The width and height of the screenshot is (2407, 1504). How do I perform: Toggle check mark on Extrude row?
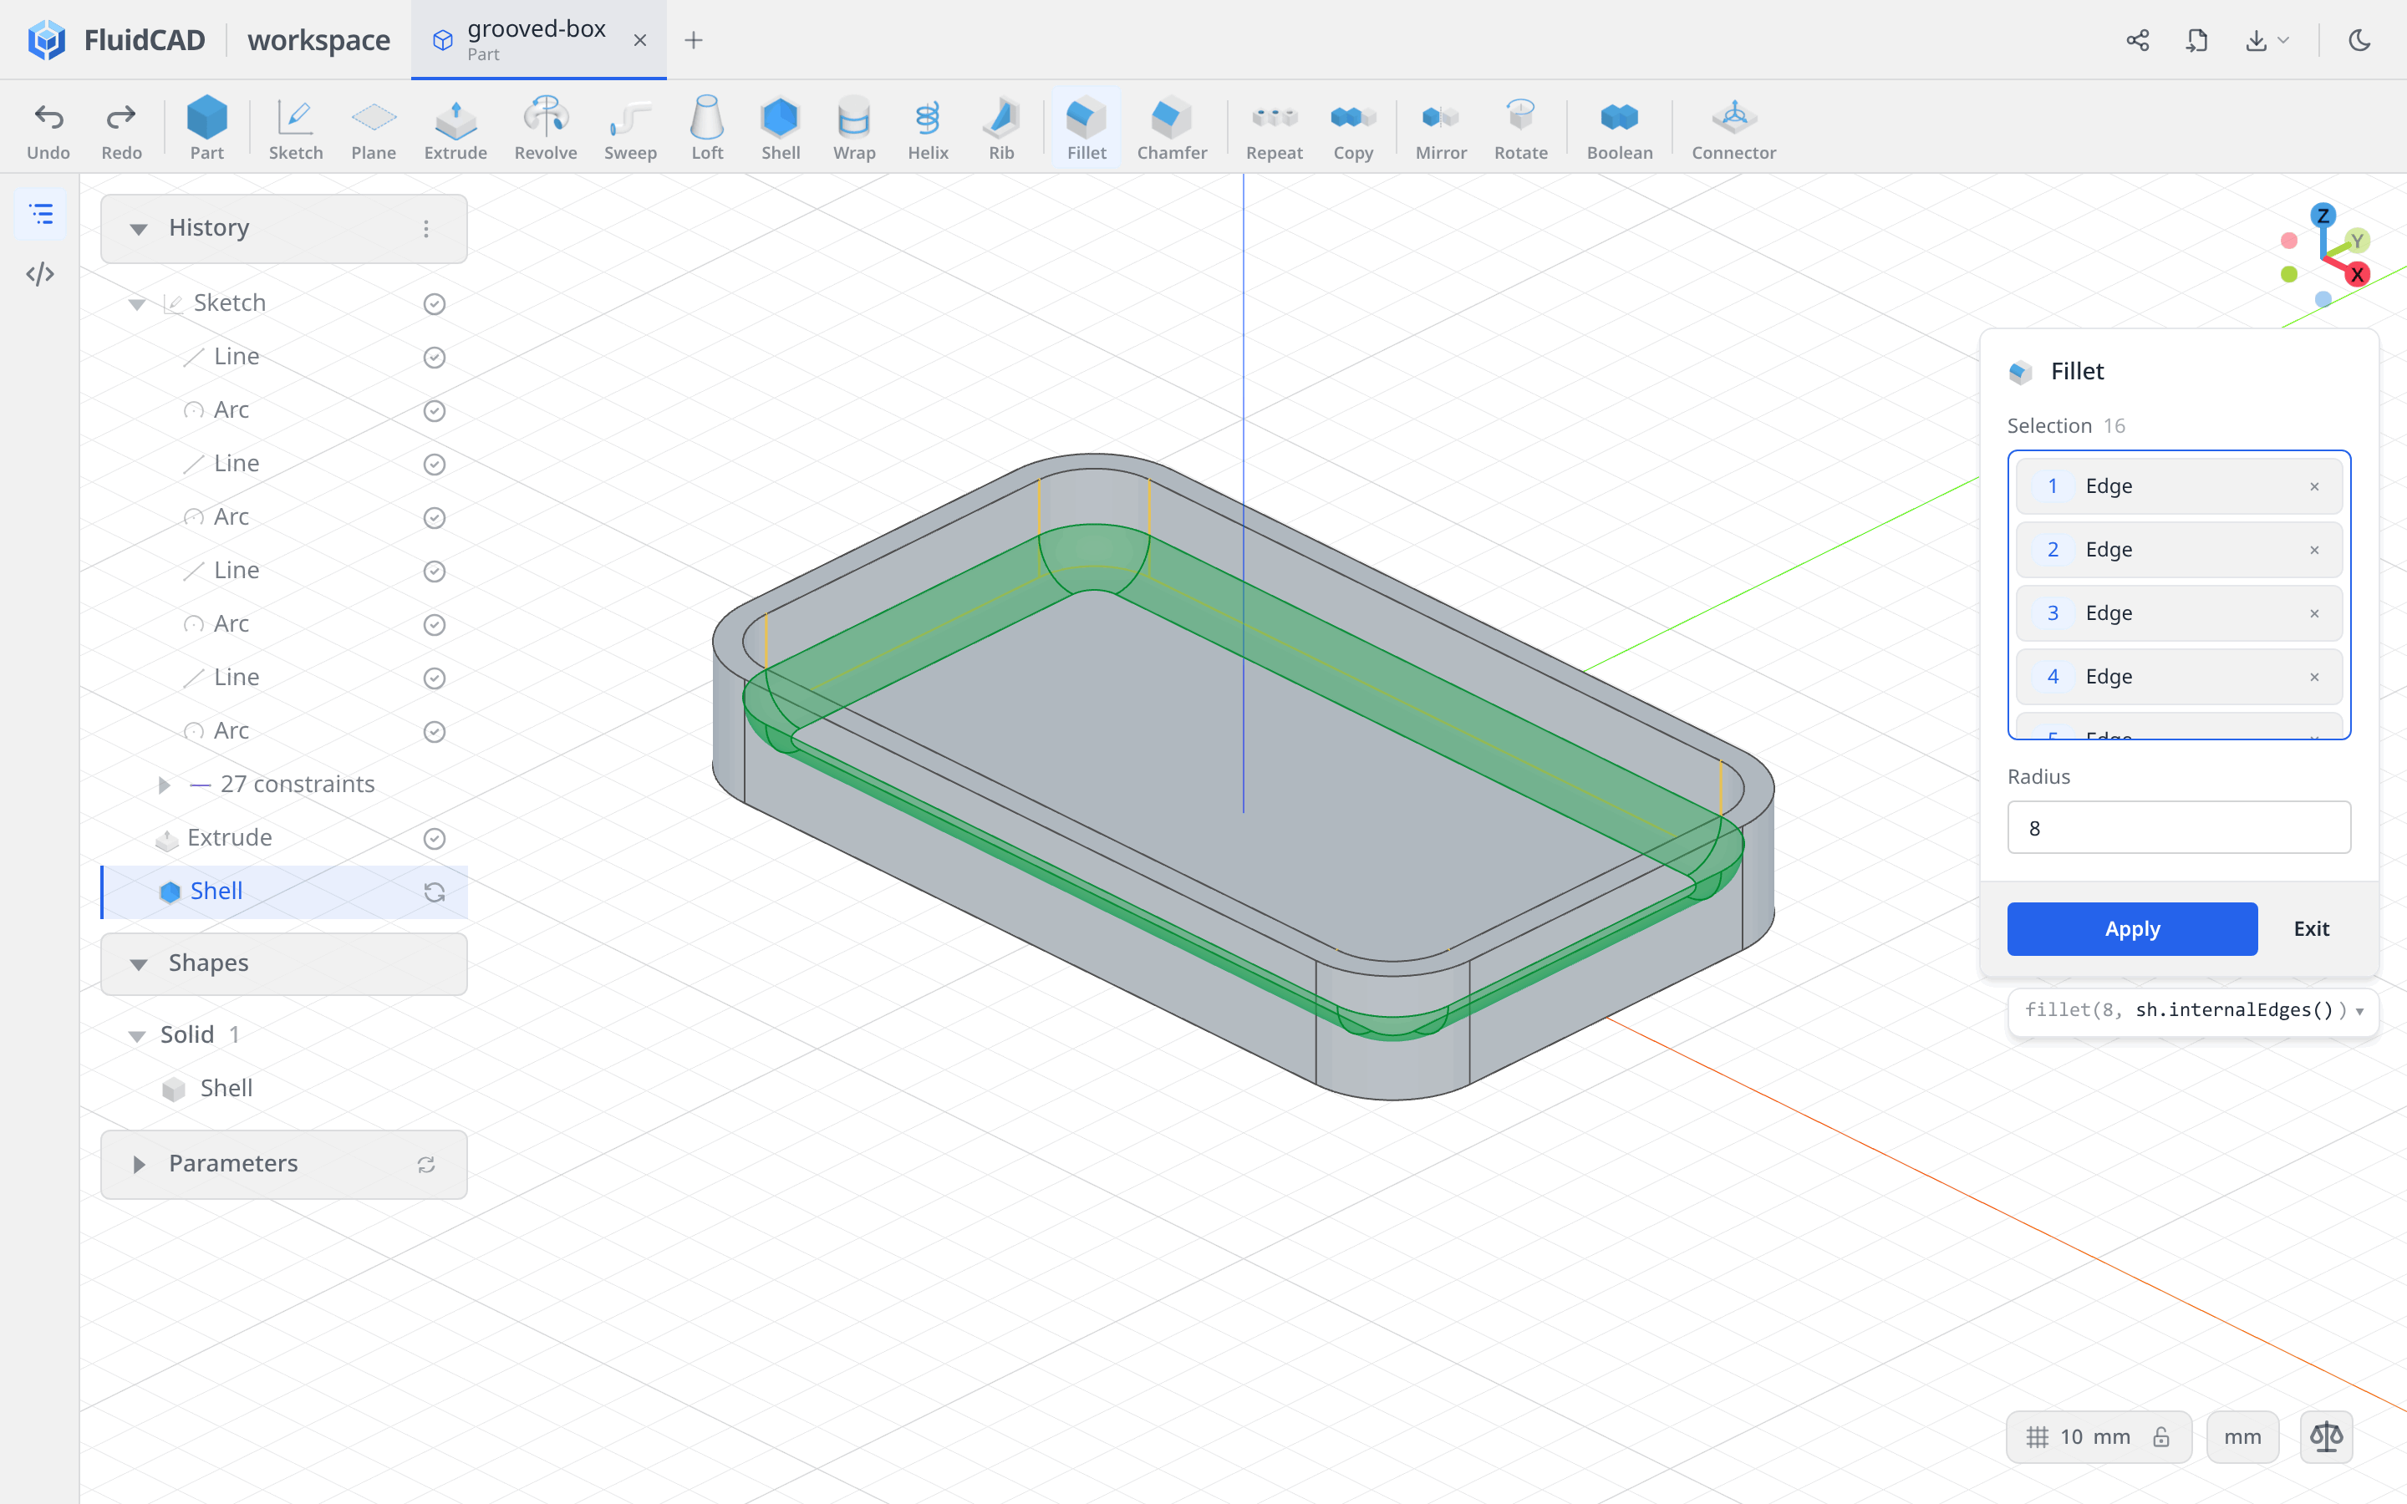click(x=435, y=839)
